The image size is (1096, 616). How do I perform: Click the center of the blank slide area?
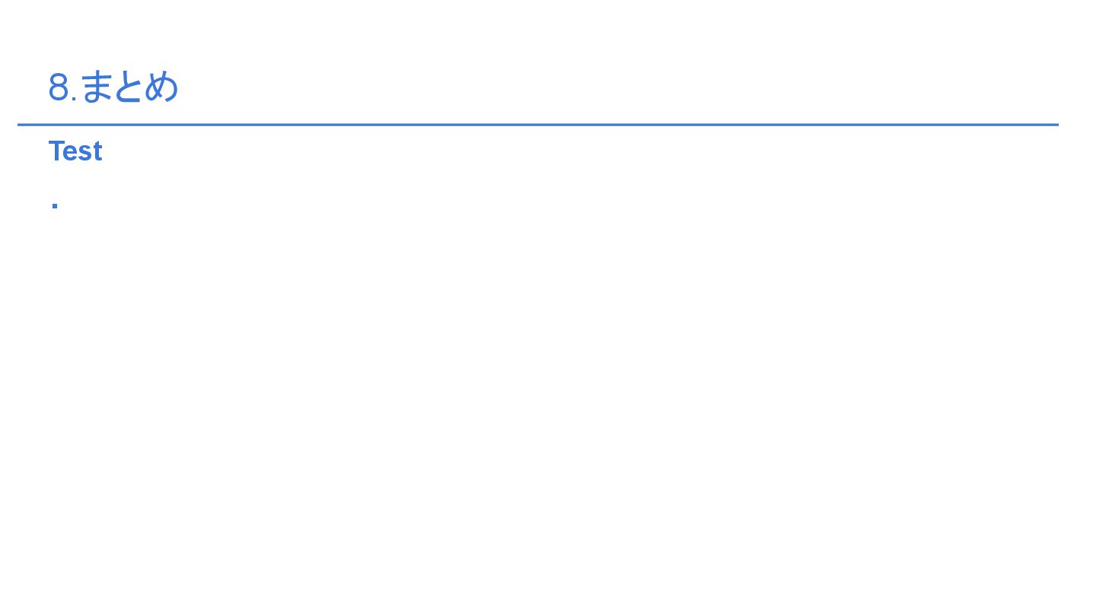pyautogui.click(x=548, y=308)
